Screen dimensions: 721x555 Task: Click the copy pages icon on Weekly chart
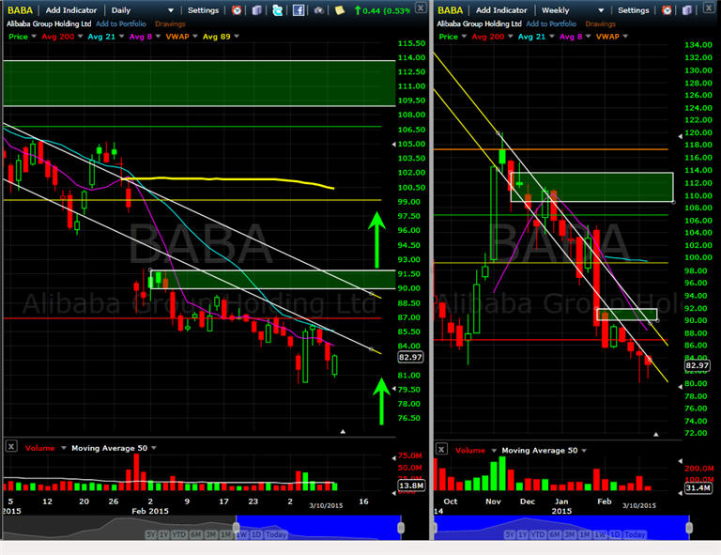pos(688,10)
